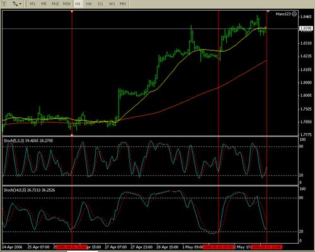Select the M30 timeframe button
Image resolution: width=315 pixels, height=252 pixels.
point(67,4)
